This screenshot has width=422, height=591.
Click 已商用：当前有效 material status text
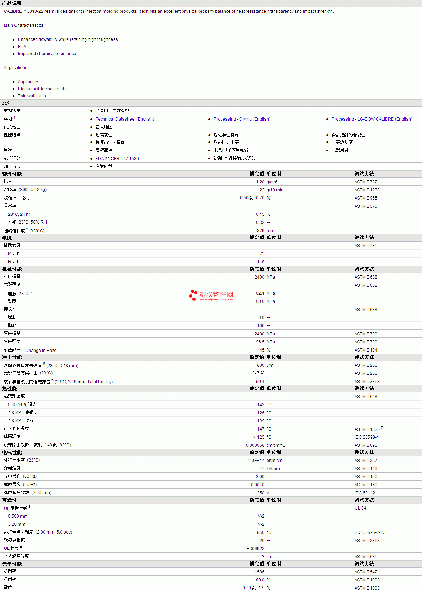click(x=112, y=111)
